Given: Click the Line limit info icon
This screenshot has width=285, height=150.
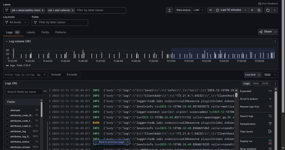Looking at the screenshot, I should [259, 75].
